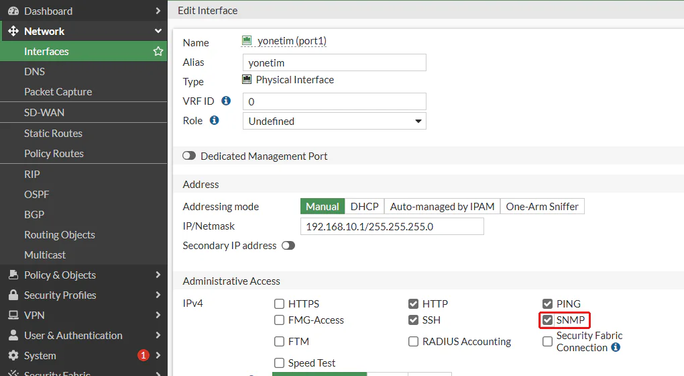Uncheck the PING checkbox
This screenshot has width=684, height=376.
(x=547, y=303)
